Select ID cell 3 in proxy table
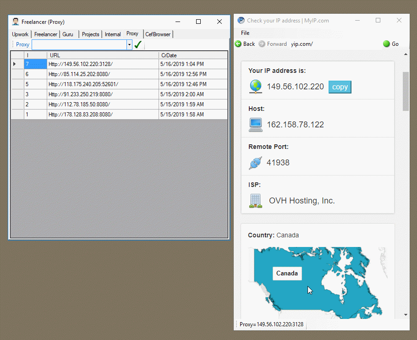The width and height of the screenshot is (417, 340). pyautogui.click(x=36, y=94)
